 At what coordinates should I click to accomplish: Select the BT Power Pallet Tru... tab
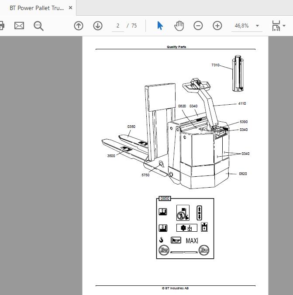pyautogui.click(x=37, y=8)
